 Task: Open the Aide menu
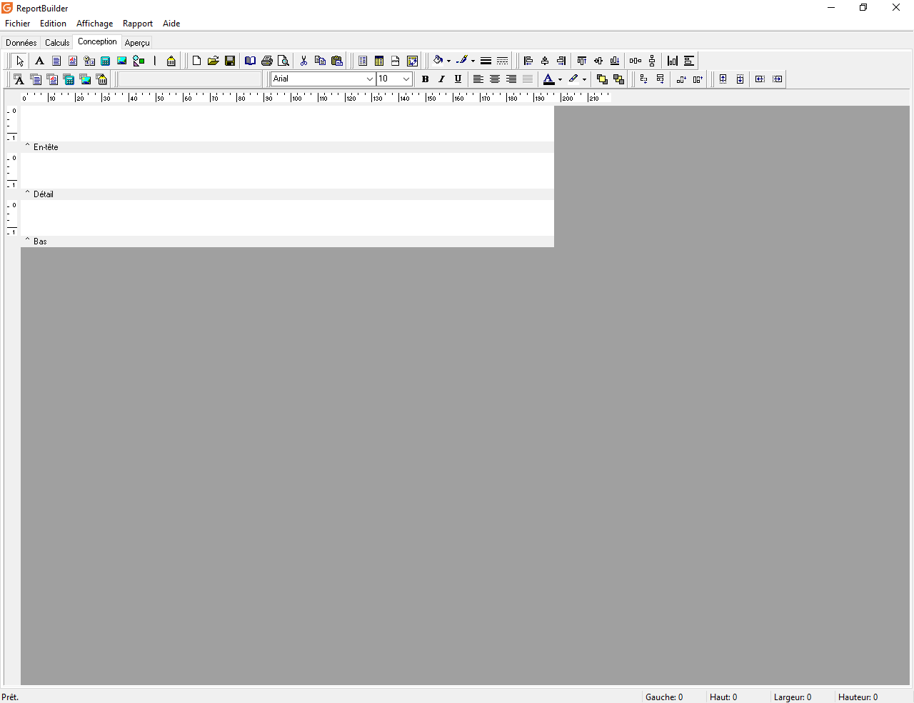coord(171,24)
